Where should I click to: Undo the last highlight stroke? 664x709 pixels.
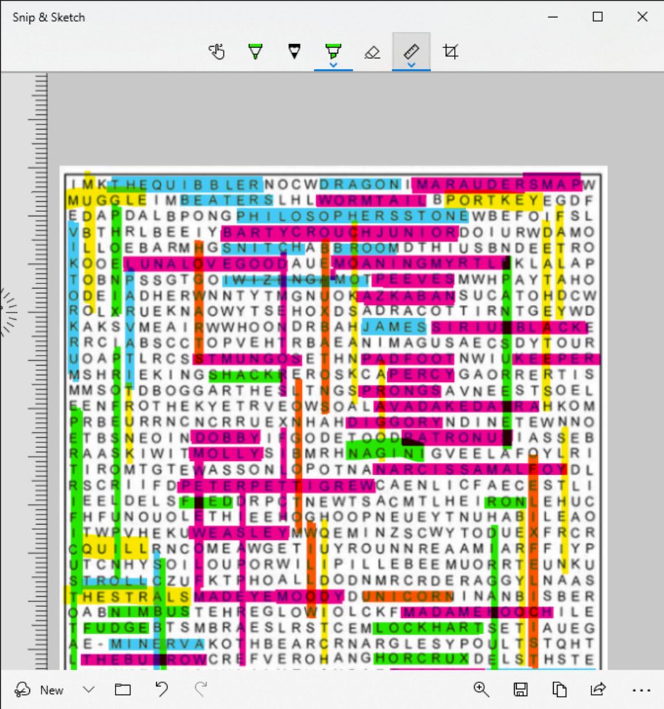pyautogui.click(x=161, y=690)
